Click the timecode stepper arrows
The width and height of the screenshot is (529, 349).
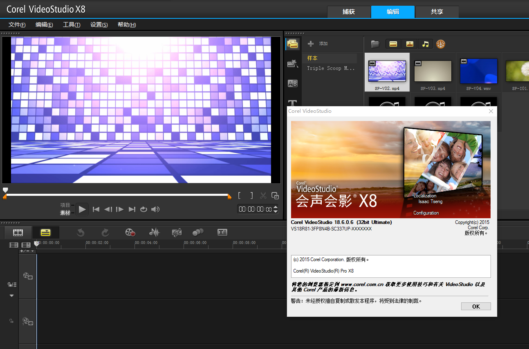coord(276,209)
